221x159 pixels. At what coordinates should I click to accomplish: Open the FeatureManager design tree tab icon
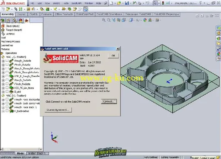(x=3, y=21)
